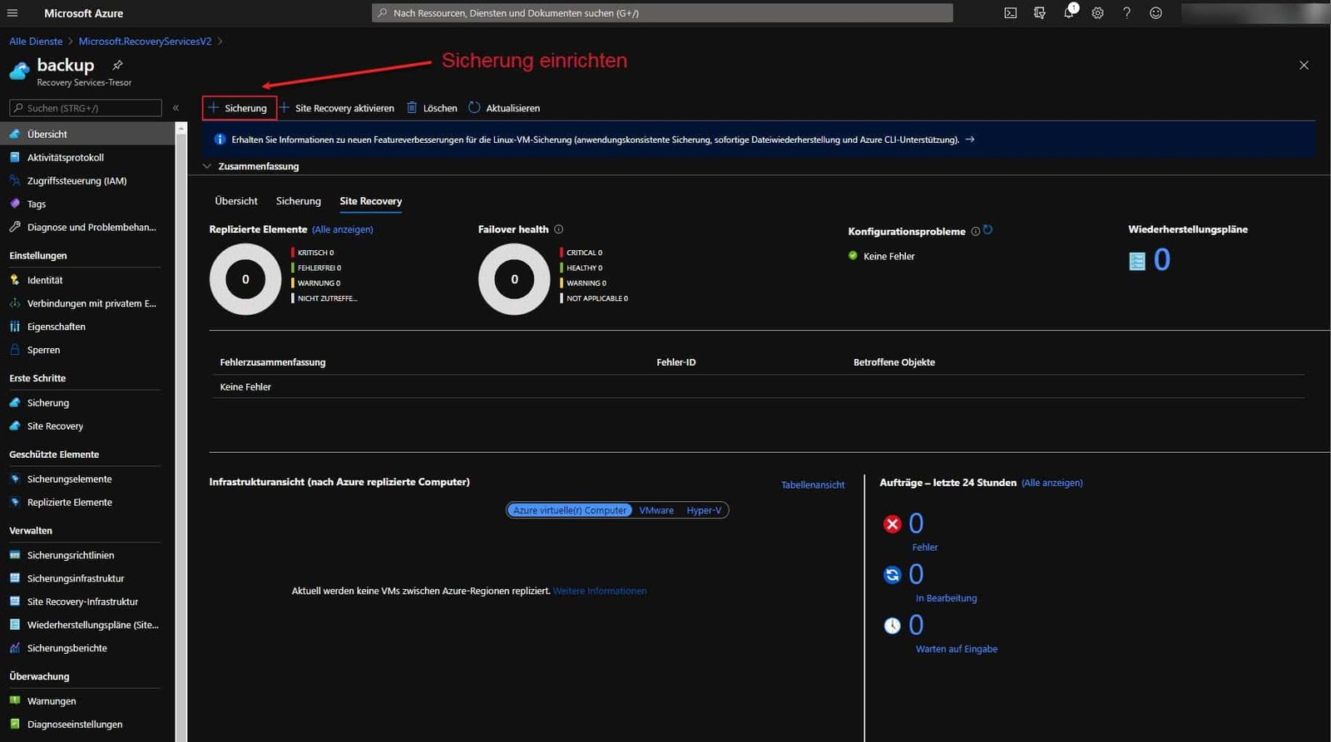Click the red Fehler job icon
This screenshot has height=742, width=1331.
coord(892,524)
